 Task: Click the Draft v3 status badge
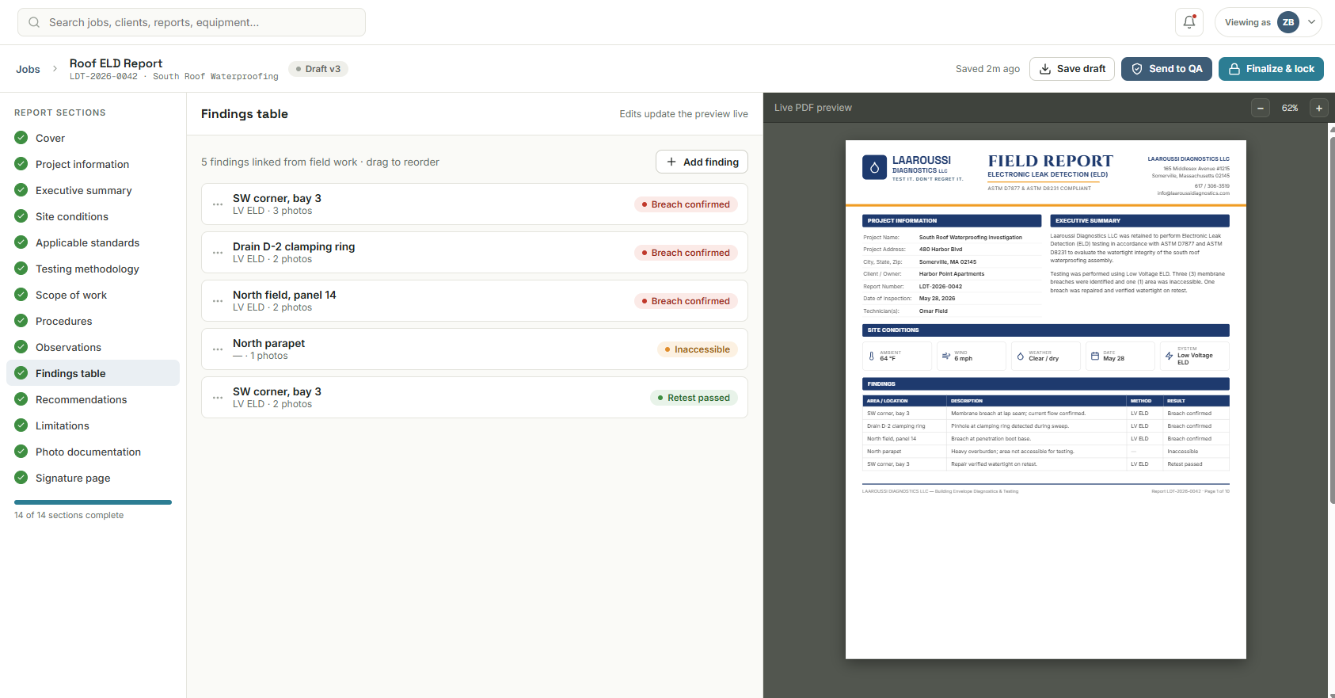point(318,69)
